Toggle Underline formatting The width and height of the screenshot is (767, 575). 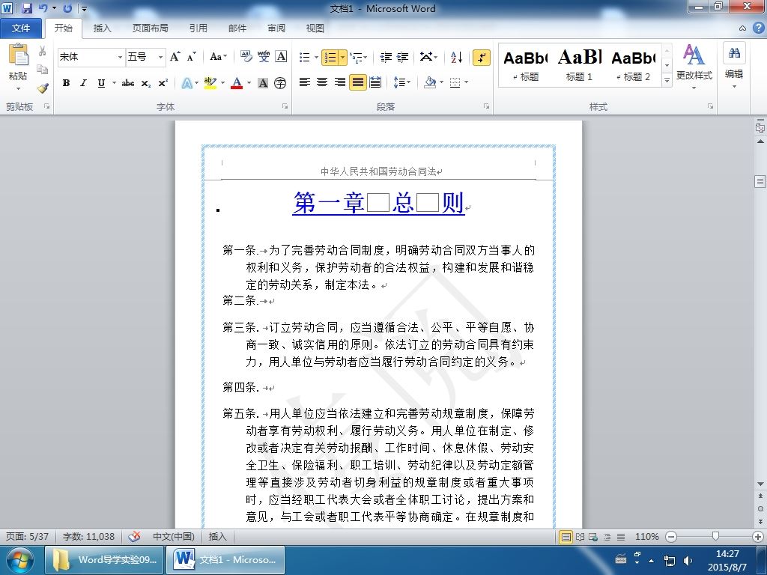point(101,83)
